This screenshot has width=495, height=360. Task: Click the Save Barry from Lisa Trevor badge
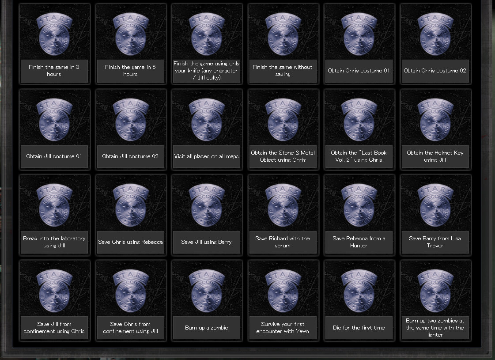click(x=435, y=205)
